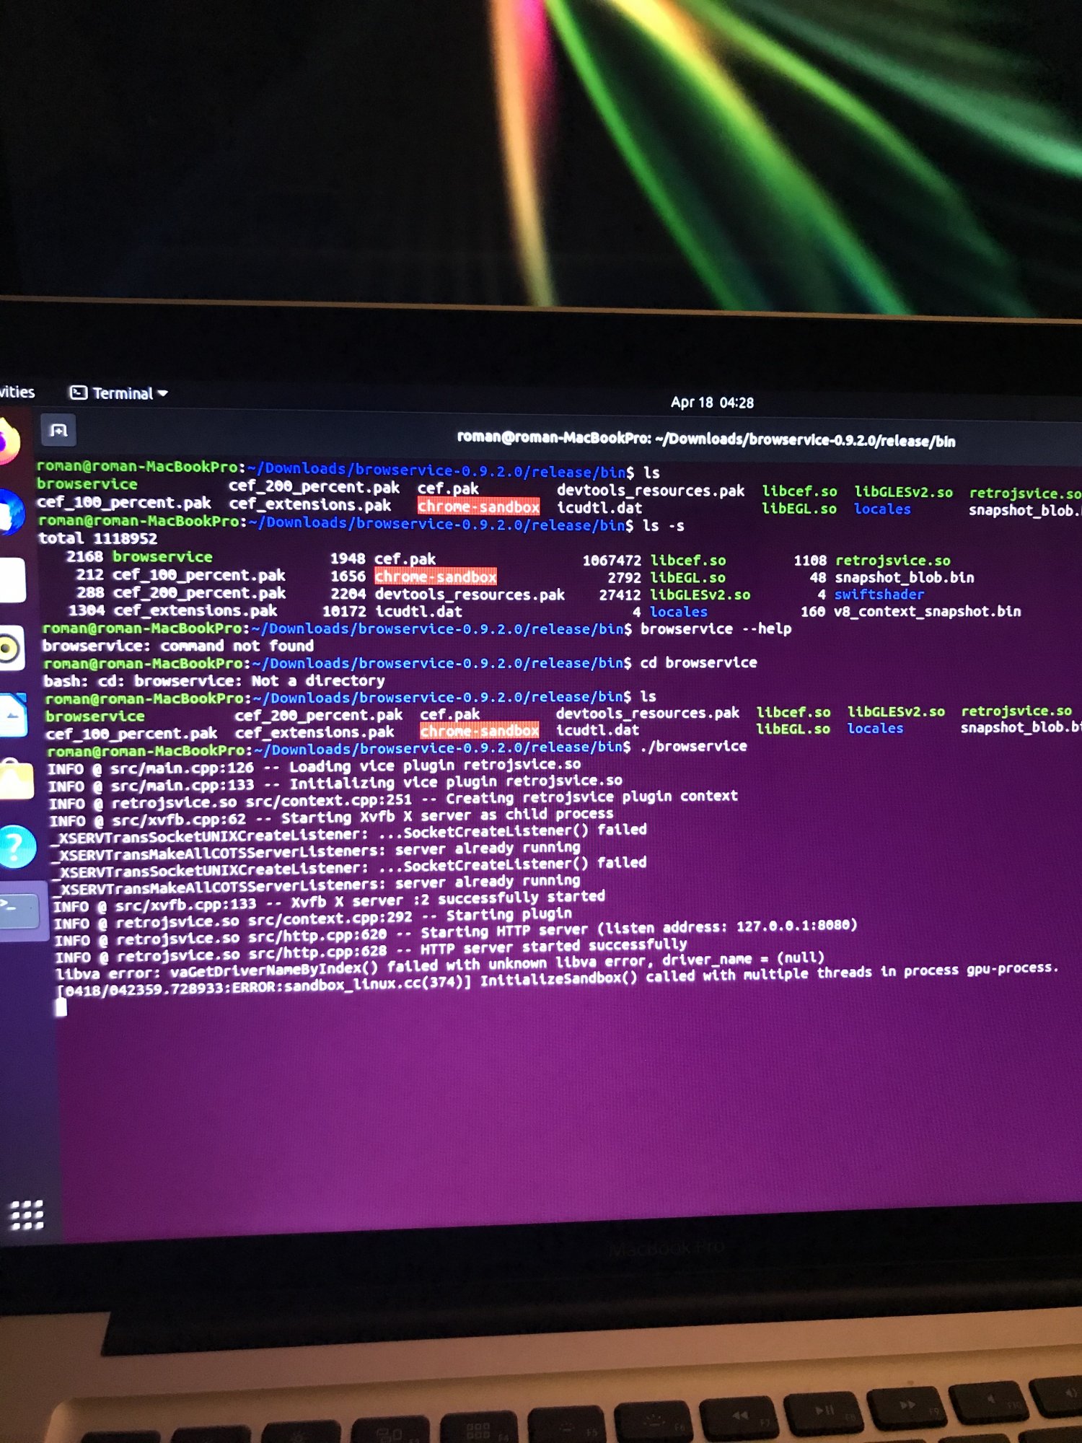Click "browservice" in the row sized 2168
This screenshot has height=1443, width=1082.
162,557
